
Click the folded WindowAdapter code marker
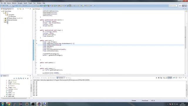[x=74, y=44]
